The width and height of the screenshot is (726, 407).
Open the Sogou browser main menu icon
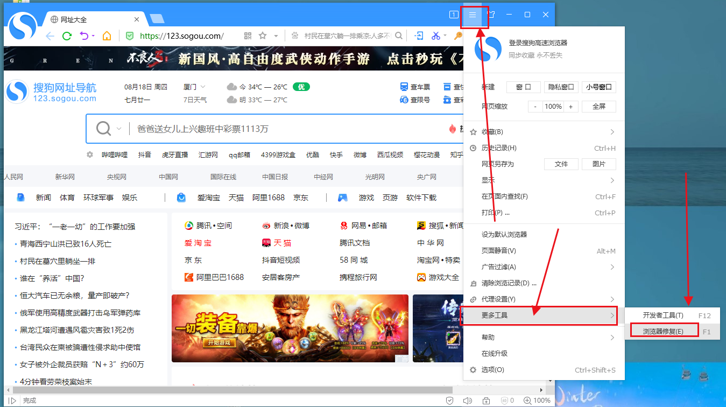473,15
